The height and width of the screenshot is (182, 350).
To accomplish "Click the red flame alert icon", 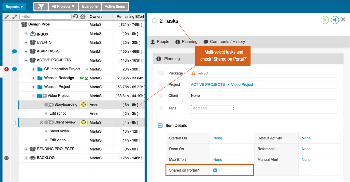I will click(x=6, y=69).
